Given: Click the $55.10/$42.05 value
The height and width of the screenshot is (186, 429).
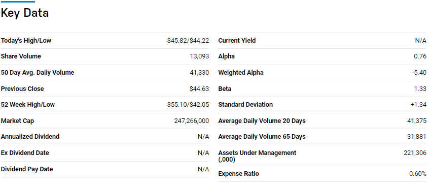Looking at the screenshot, I should [188, 105].
